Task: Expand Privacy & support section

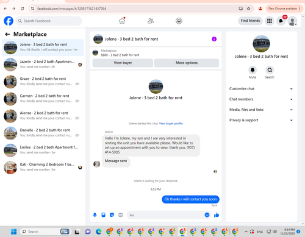Action: point(261,120)
